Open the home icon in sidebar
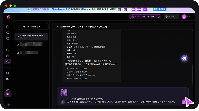The height and width of the screenshot is (111, 199). click(x=8, y=27)
